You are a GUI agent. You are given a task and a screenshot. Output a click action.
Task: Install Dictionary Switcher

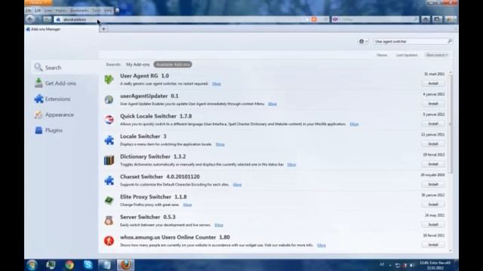point(433,164)
